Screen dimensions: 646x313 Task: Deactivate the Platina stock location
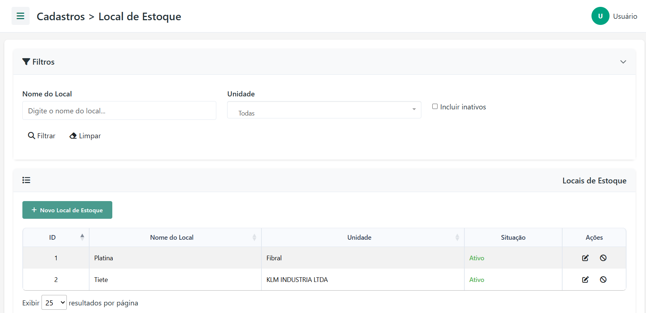pos(603,258)
